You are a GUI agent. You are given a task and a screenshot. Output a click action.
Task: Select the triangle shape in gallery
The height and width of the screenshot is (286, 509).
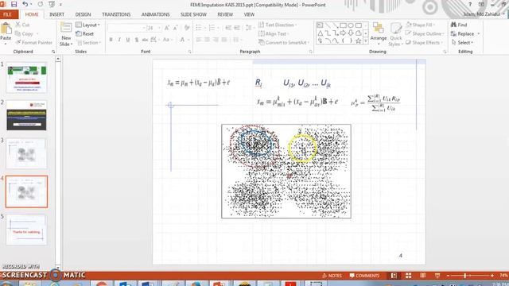coord(321,33)
